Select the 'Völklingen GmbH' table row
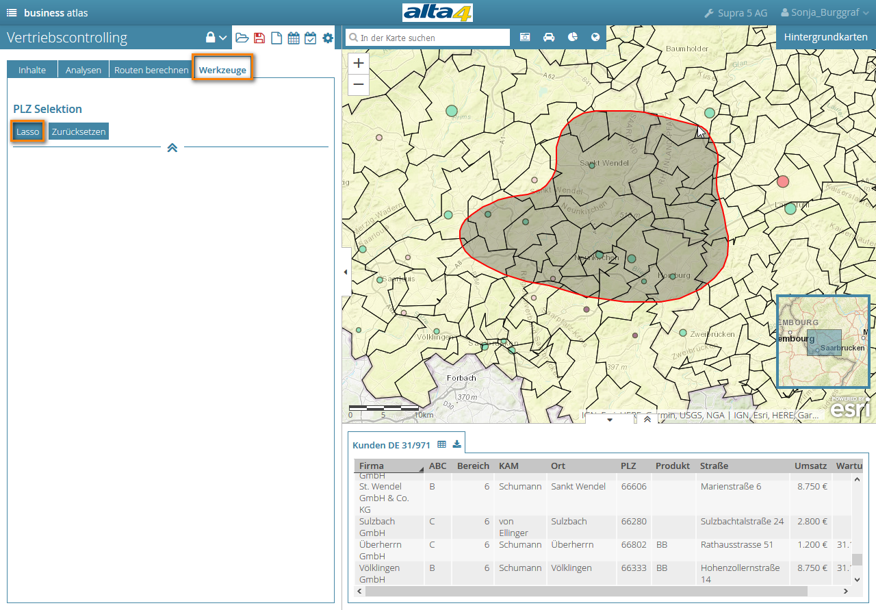This screenshot has width=876, height=610. point(603,573)
